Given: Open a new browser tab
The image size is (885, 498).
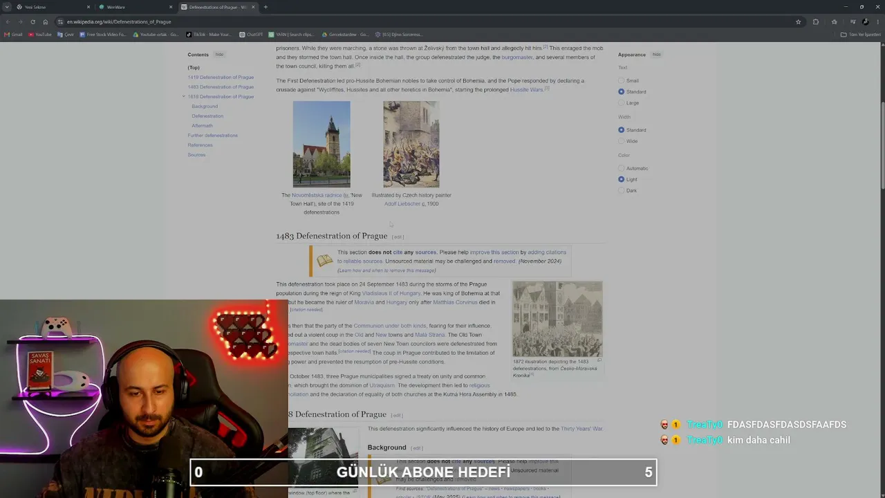Looking at the screenshot, I should pos(265,7).
